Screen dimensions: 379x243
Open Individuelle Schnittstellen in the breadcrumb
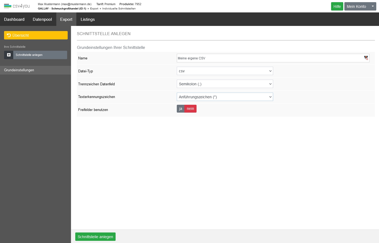[x=119, y=9]
